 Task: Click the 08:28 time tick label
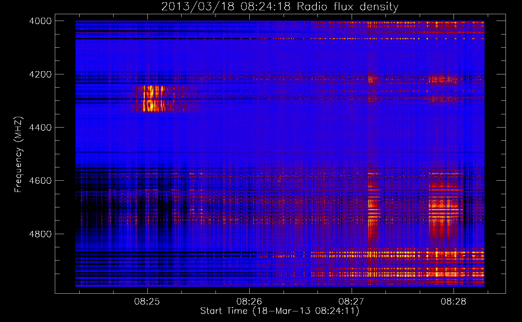click(x=454, y=302)
